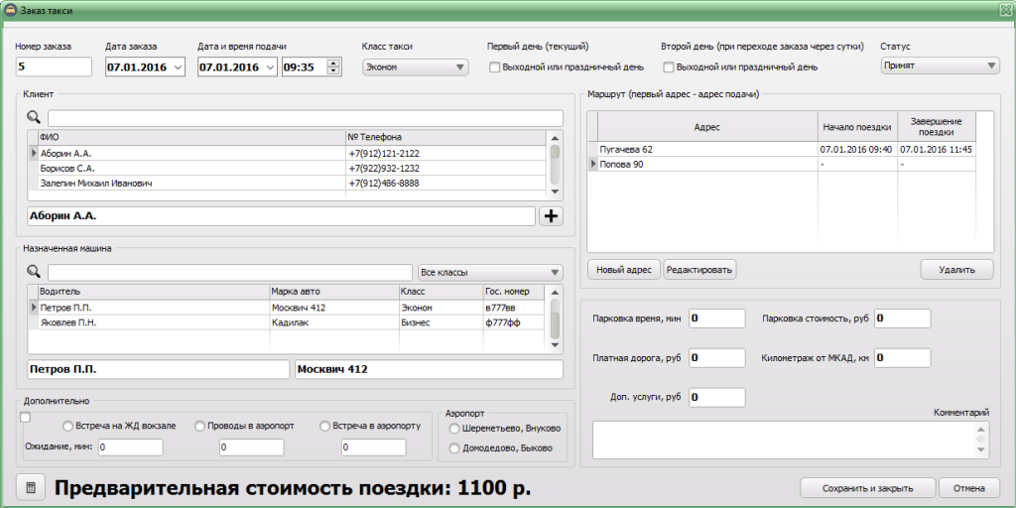Click row marker beside Попова 90

[593, 165]
